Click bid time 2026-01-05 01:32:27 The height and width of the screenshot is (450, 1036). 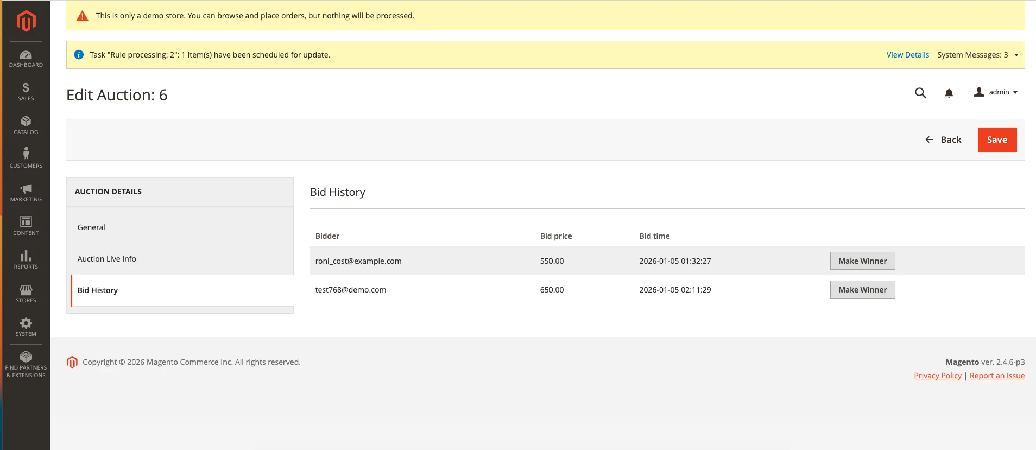pyautogui.click(x=675, y=261)
